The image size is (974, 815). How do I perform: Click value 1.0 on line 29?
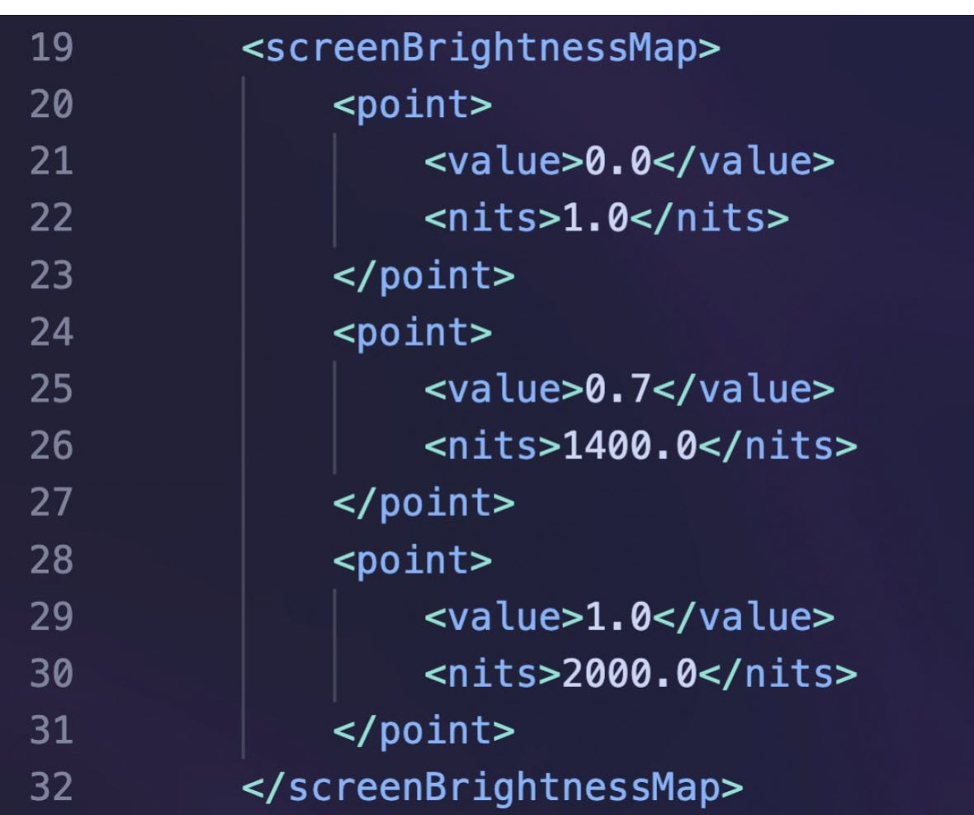point(617,617)
